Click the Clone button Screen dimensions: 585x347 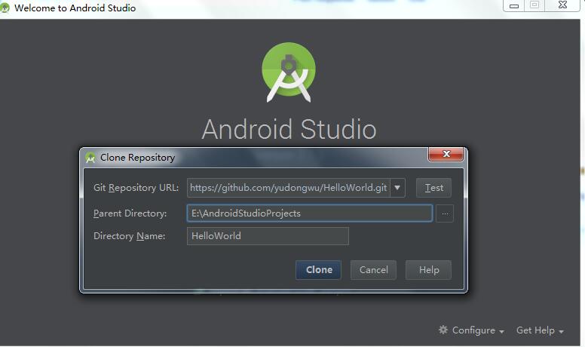(318, 270)
